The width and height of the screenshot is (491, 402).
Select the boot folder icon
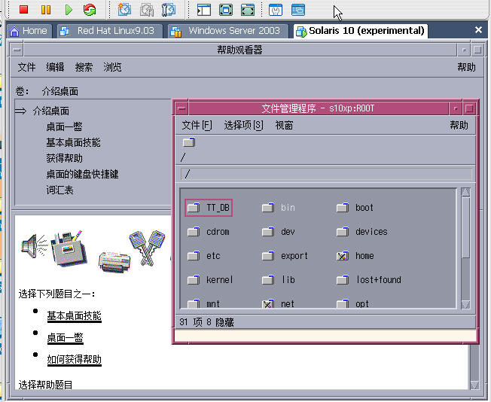(x=343, y=207)
